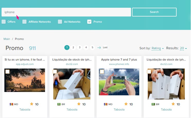Open Taboola link on the phonez.info card

(x=119, y=109)
